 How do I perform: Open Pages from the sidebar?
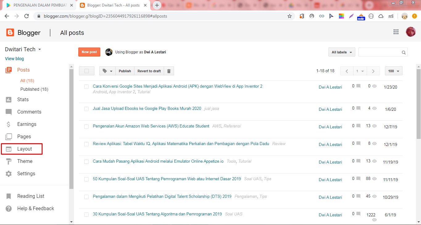click(x=24, y=136)
